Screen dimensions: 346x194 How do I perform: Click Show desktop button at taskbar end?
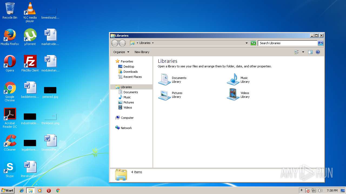click(343, 190)
